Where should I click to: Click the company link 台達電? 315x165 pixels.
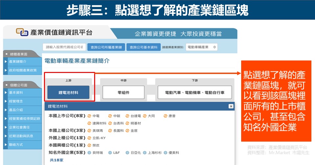[x=136, y=116]
